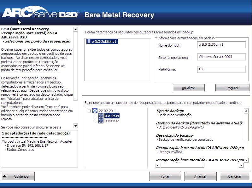Click the 22-07-2011 date node icon
This screenshot has height=188, width=252.
[95, 111]
